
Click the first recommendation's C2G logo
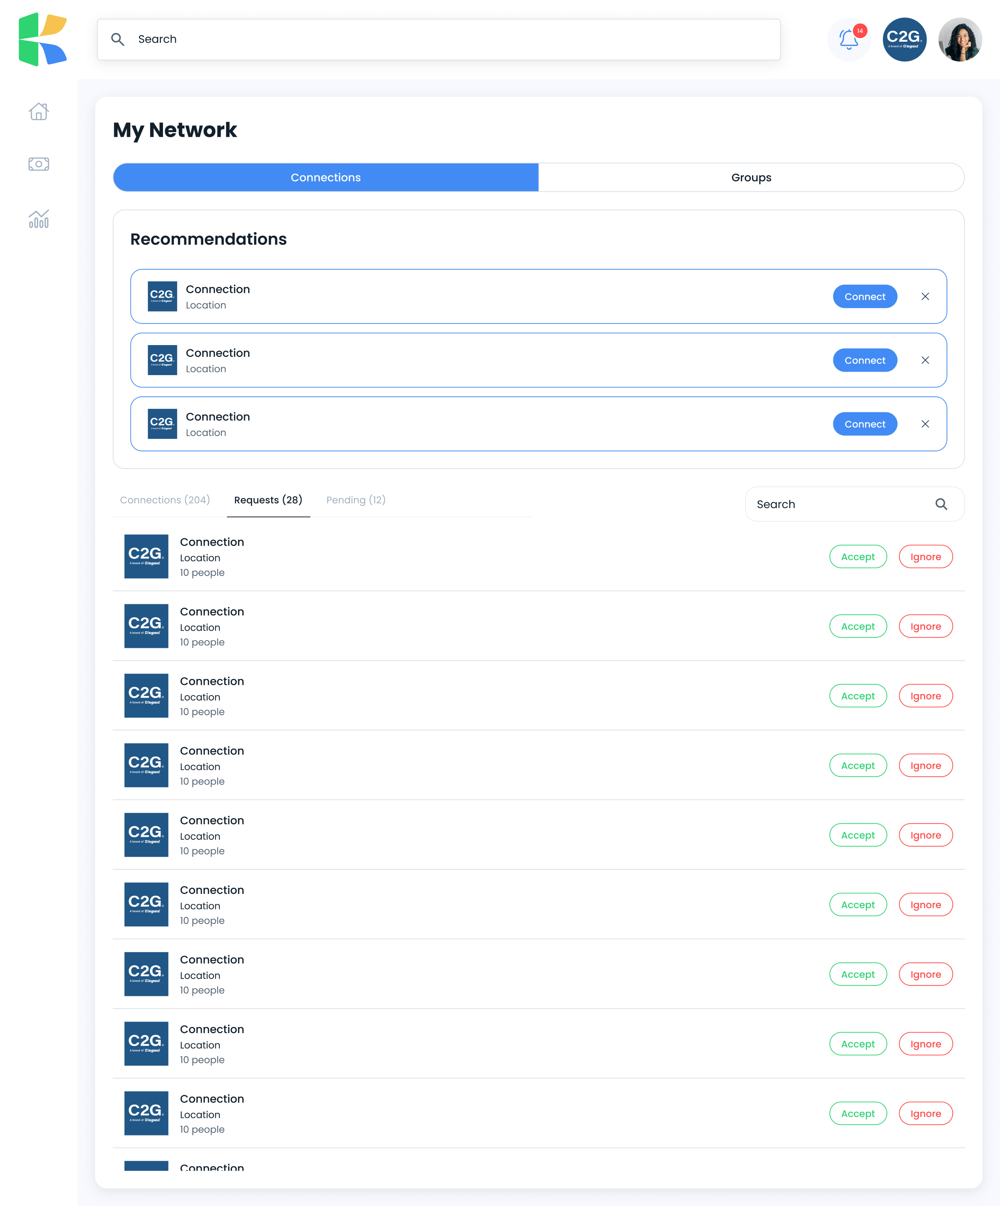click(162, 296)
